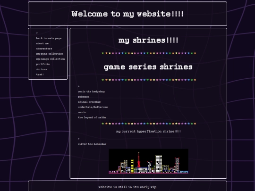Screen dimensions: 255x191
Task: Open the 'characters' sidebar link
Action: [x=44, y=49]
